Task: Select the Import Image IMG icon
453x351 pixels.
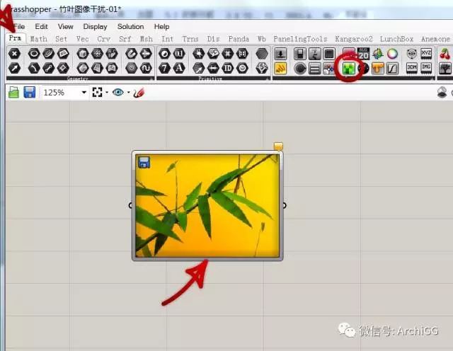Action: coord(426,68)
